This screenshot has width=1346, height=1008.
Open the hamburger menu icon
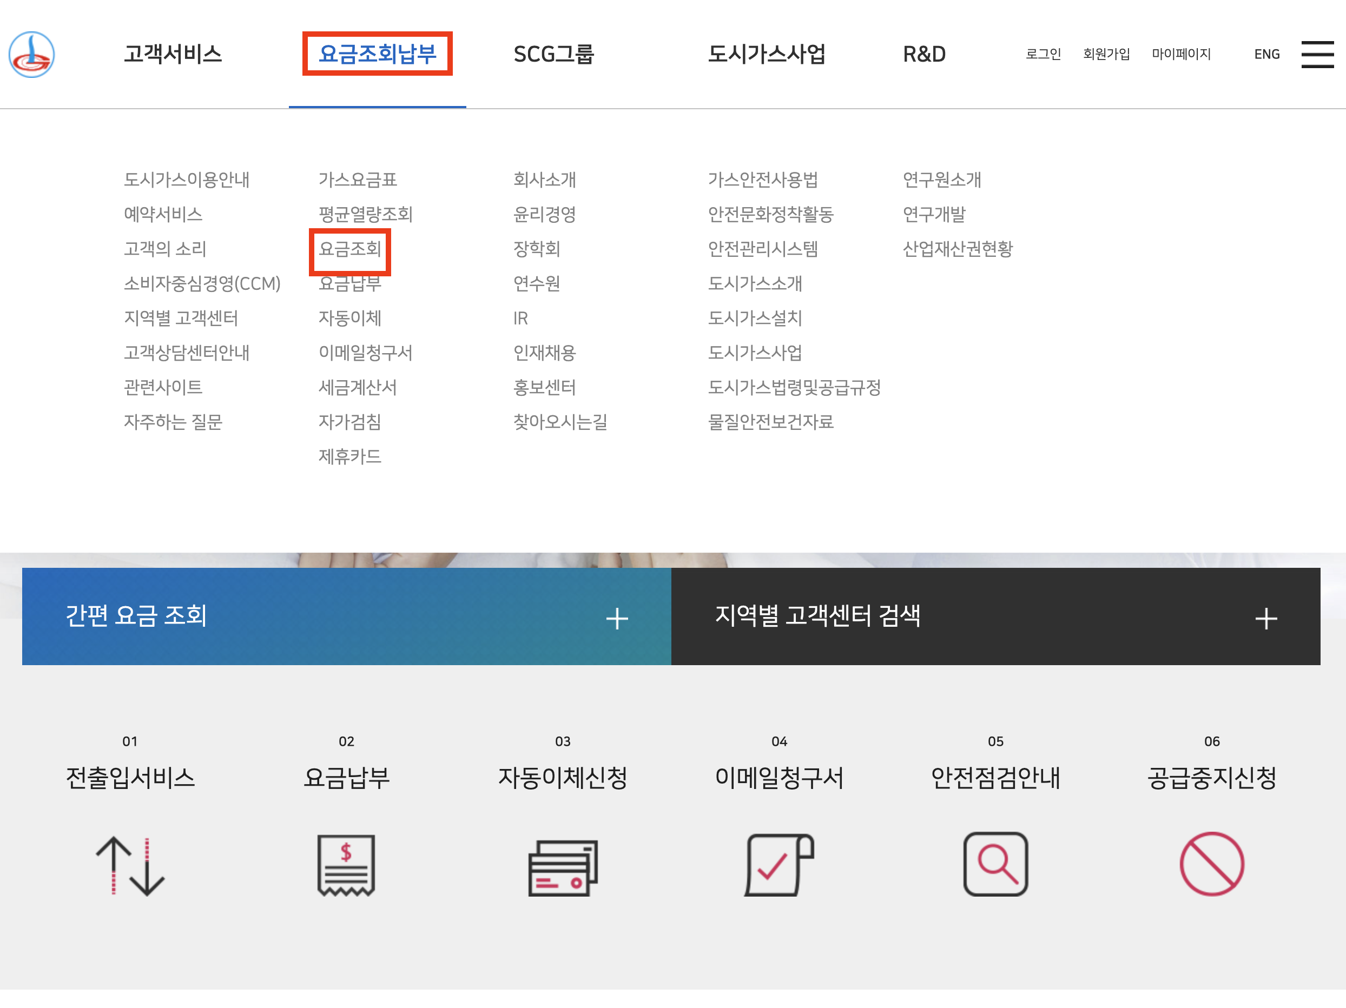click(x=1317, y=54)
